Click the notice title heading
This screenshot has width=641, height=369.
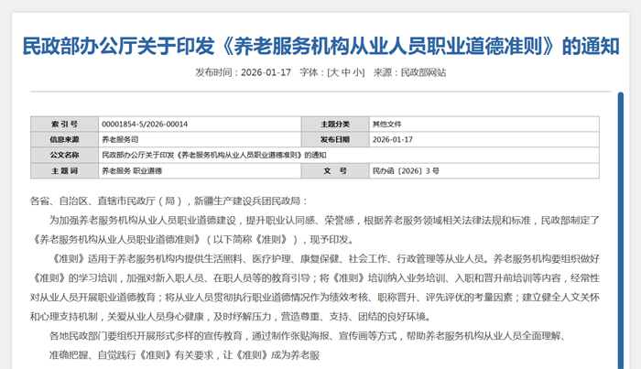pos(320,46)
